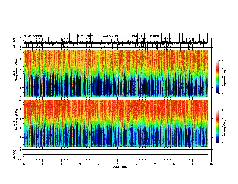Screen dimensions: 238x184
Task: Click inside the ch.1 spectrogram panel
Action: click(116, 73)
